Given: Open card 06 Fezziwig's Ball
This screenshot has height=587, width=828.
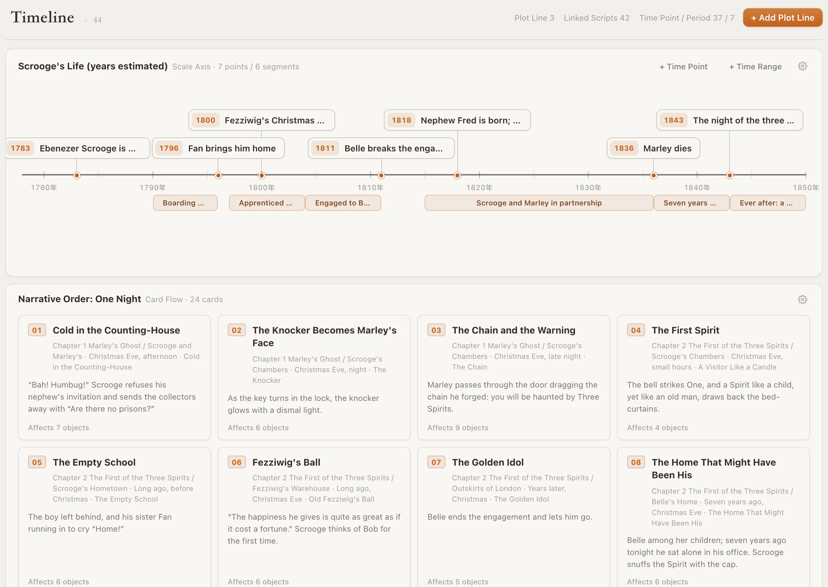Looking at the screenshot, I should pyautogui.click(x=314, y=517).
